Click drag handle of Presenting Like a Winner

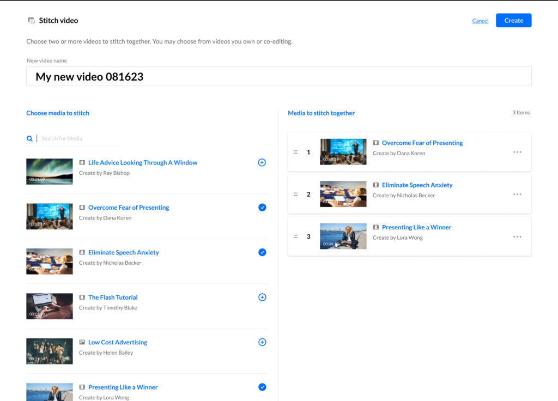[295, 236]
